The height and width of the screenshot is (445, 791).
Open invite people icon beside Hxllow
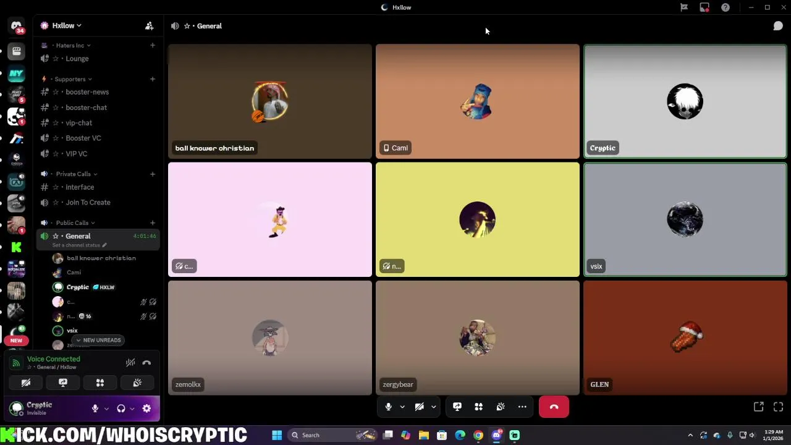(x=149, y=26)
